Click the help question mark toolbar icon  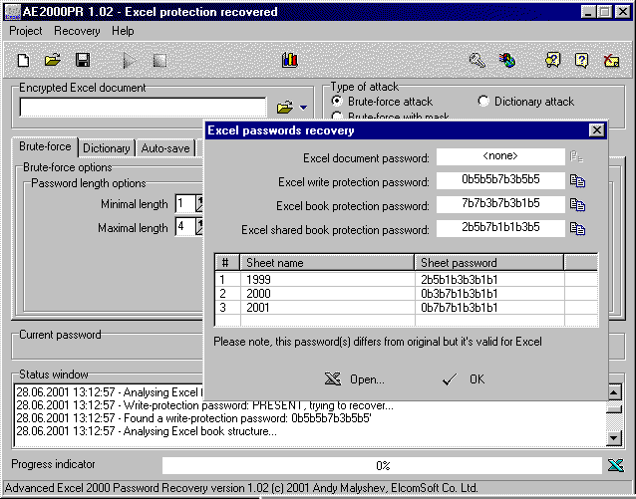click(582, 61)
